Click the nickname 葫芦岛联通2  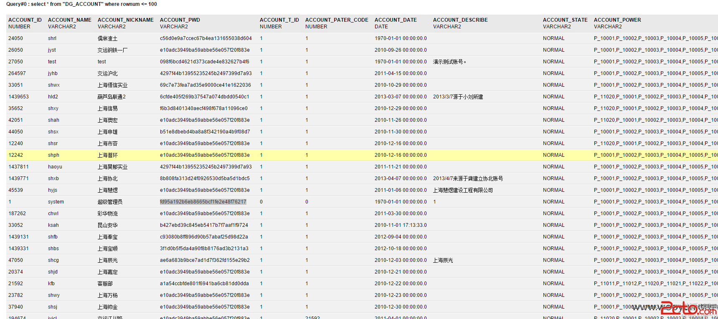[112, 97]
